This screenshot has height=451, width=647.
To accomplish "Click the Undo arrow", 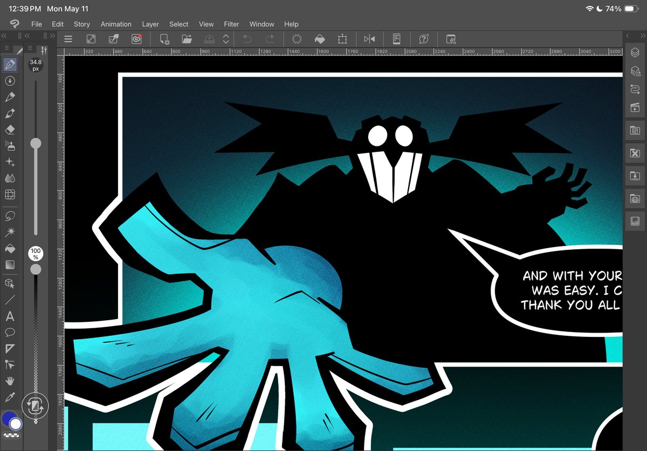I will pyautogui.click(x=247, y=39).
